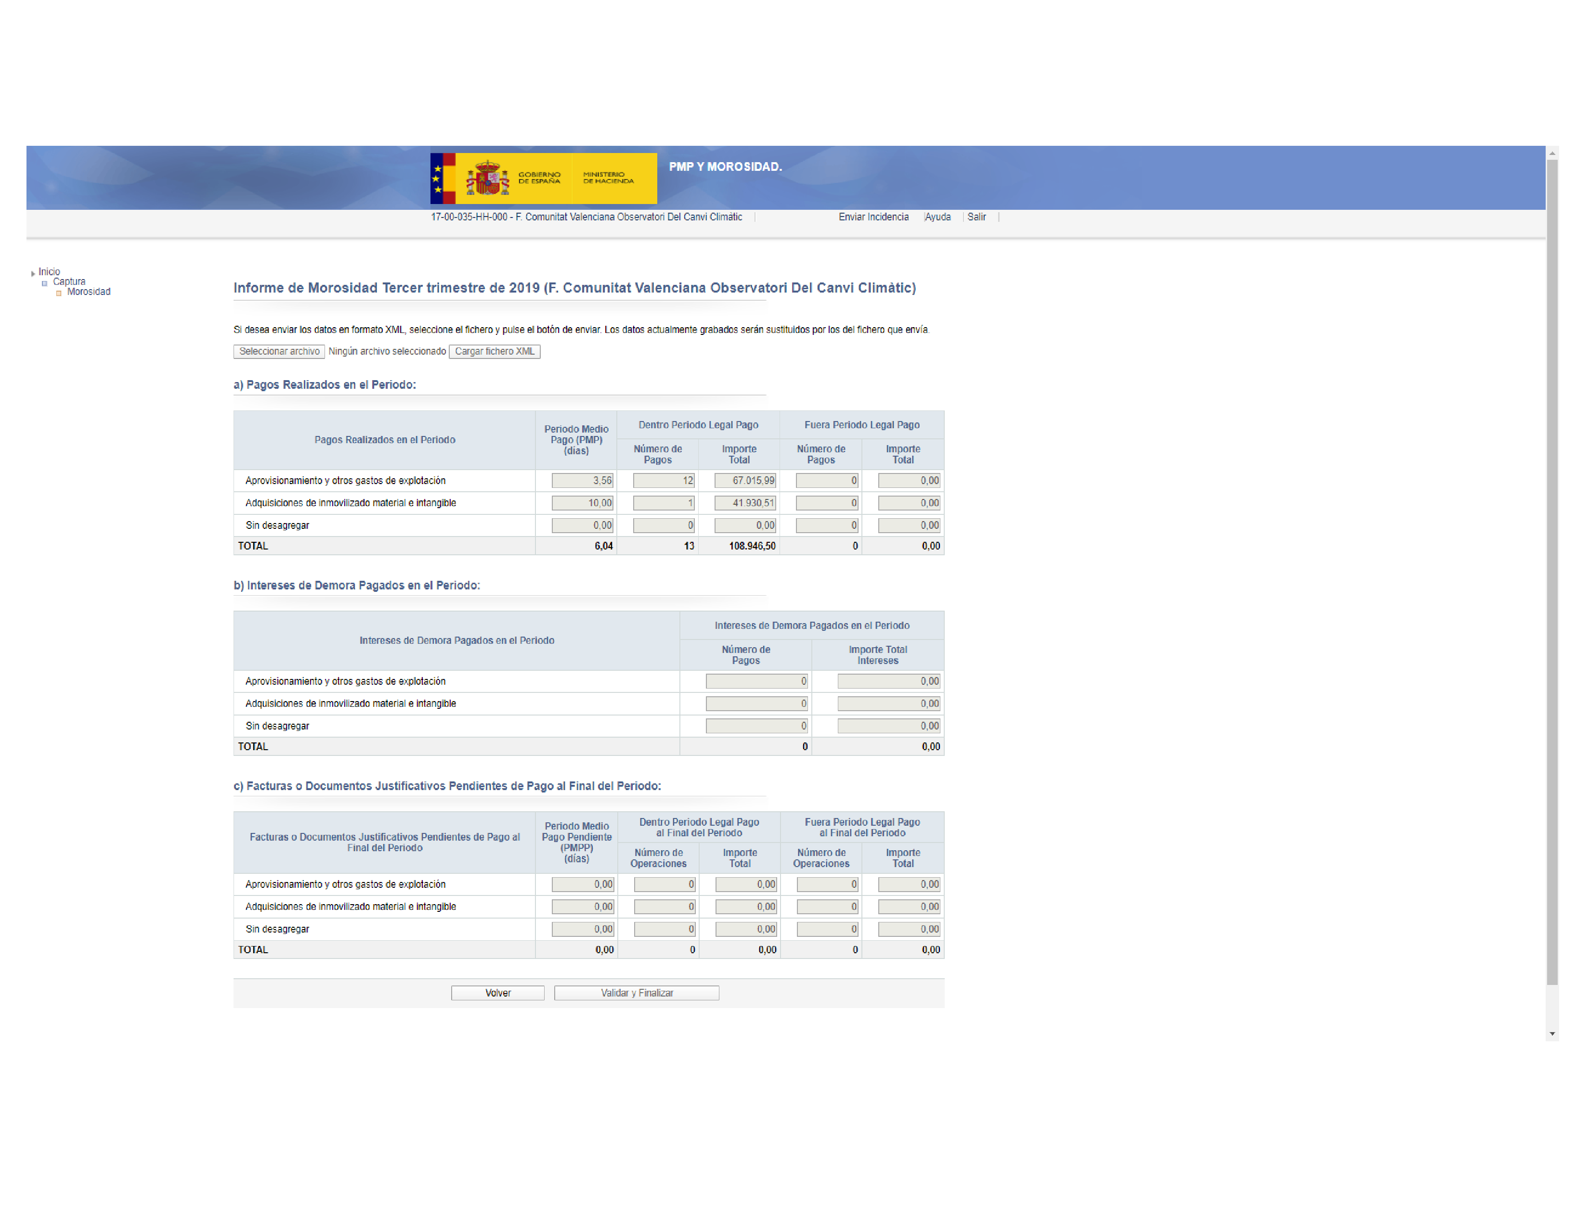Click Importe Total field 67.015,99

745,481
